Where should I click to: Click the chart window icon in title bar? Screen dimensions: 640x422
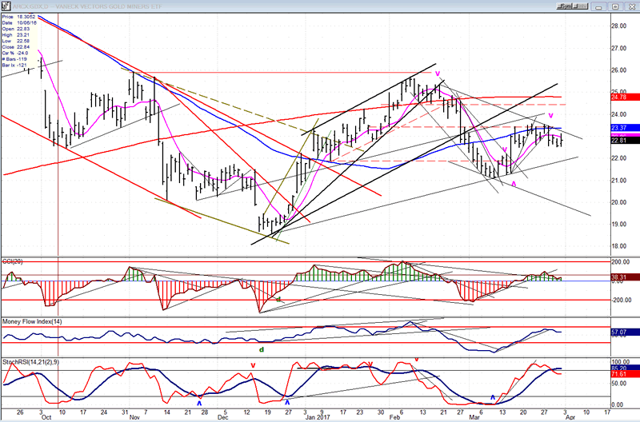(6, 5)
